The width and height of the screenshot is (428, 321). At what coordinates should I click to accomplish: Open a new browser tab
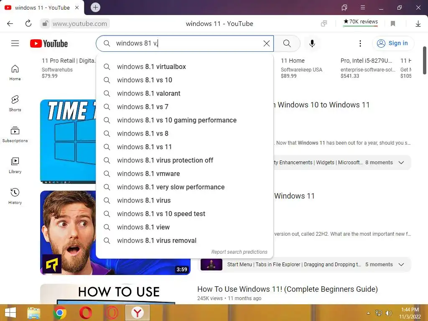(x=95, y=8)
